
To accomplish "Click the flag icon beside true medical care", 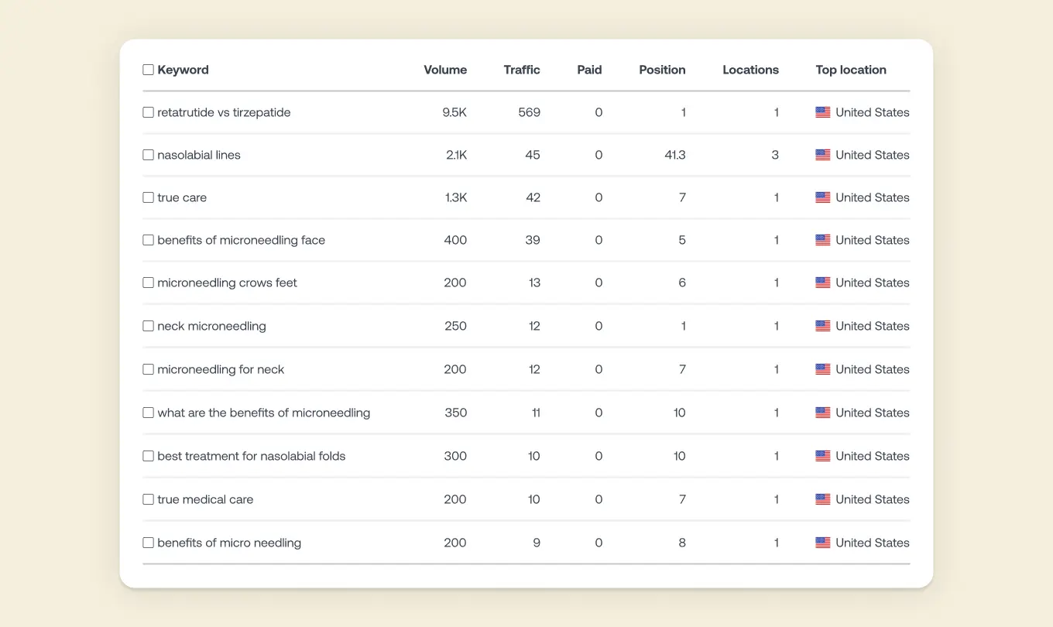I will pos(823,499).
